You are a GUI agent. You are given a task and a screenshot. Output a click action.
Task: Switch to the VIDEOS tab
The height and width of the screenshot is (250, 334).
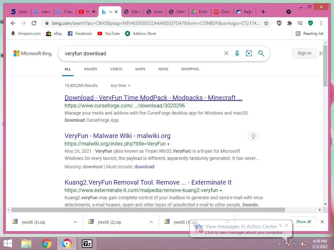tap(116, 69)
